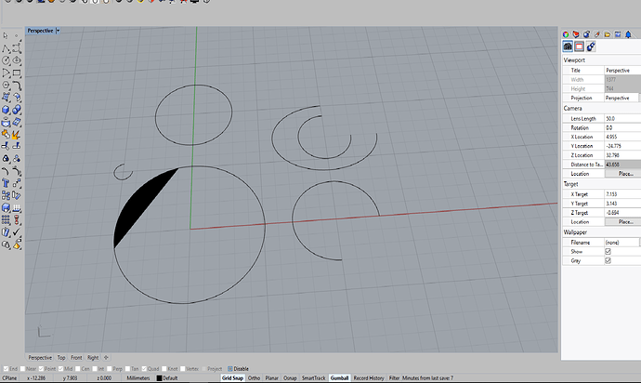The image size is (641, 383).
Task: Click the Millimeters units pane
Action: click(x=138, y=378)
